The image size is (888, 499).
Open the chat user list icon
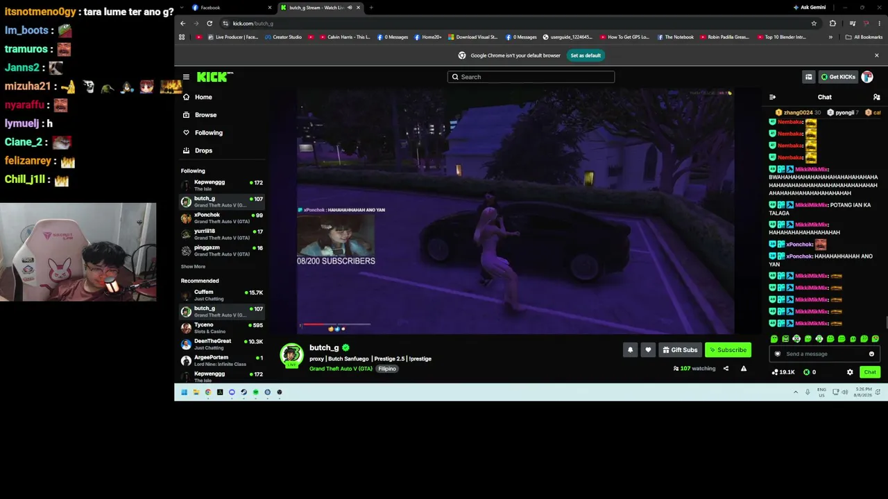pos(876,97)
